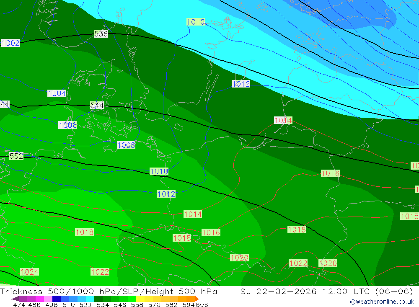Click the 1024 isobar label
Image resolution: width=419 pixels, height=307 pixels.
pos(30,272)
